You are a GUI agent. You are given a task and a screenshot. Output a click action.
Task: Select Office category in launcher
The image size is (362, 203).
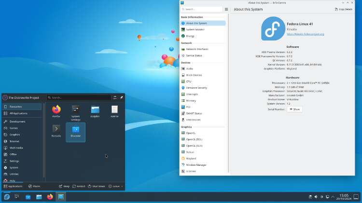pyautogui.click(x=22, y=154)
